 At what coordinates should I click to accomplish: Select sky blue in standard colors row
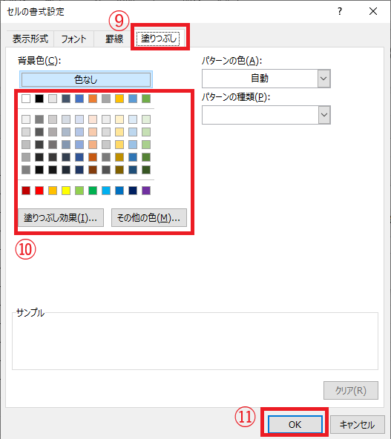coord(106,191)
